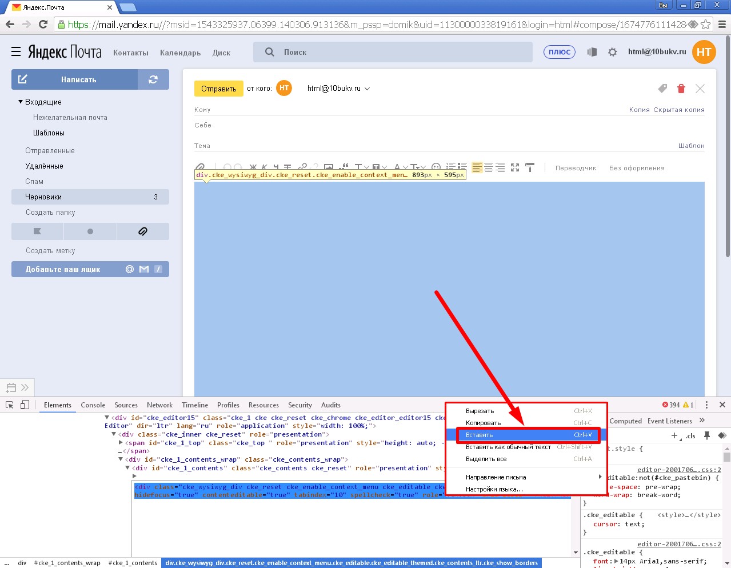
Task: Toggle element state pin icon in Styles
Action: (707, 435)
